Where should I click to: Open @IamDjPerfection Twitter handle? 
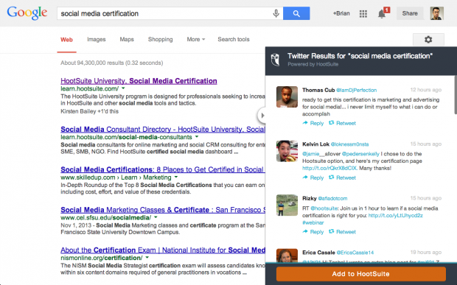[x=357, y=91]
